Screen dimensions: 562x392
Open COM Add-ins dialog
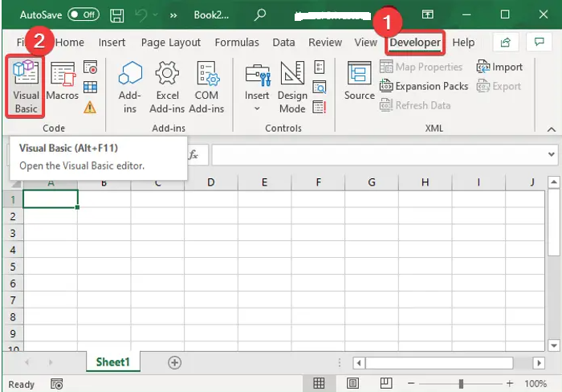[206, 86]
